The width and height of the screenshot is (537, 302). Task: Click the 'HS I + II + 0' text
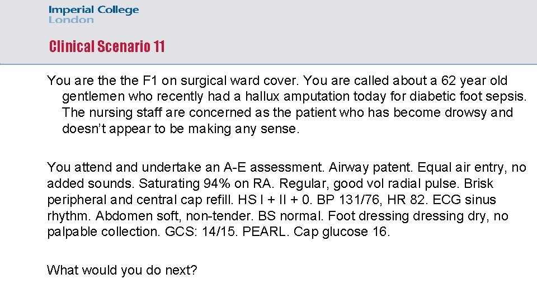pos(274,200)
